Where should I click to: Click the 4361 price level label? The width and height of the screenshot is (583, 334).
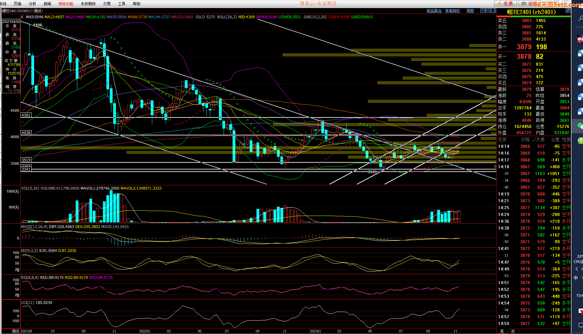pyautogui.click(x=26, y=115)
